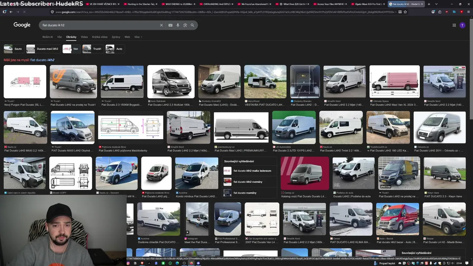Open the browser menu hamburger icon
This screenshot has width=473, height=266.
[468, 12]
